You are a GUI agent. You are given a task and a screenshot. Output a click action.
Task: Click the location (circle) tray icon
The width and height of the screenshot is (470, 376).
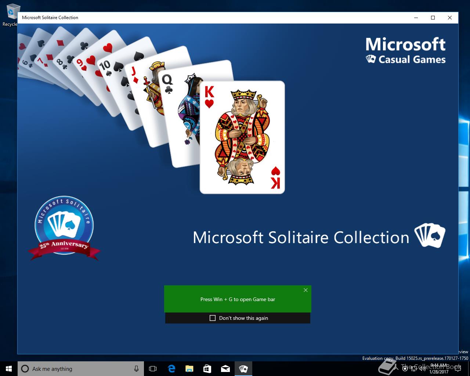pos(405,369)
